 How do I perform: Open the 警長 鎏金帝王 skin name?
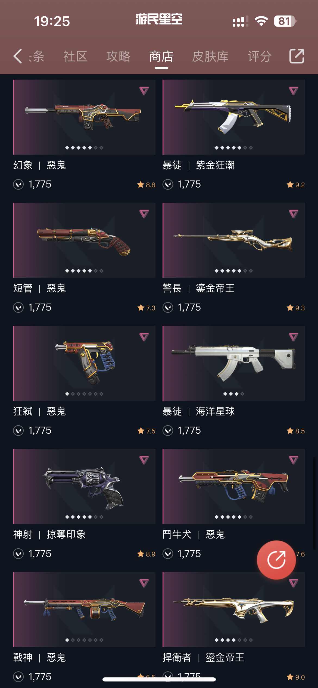point(198,288)
